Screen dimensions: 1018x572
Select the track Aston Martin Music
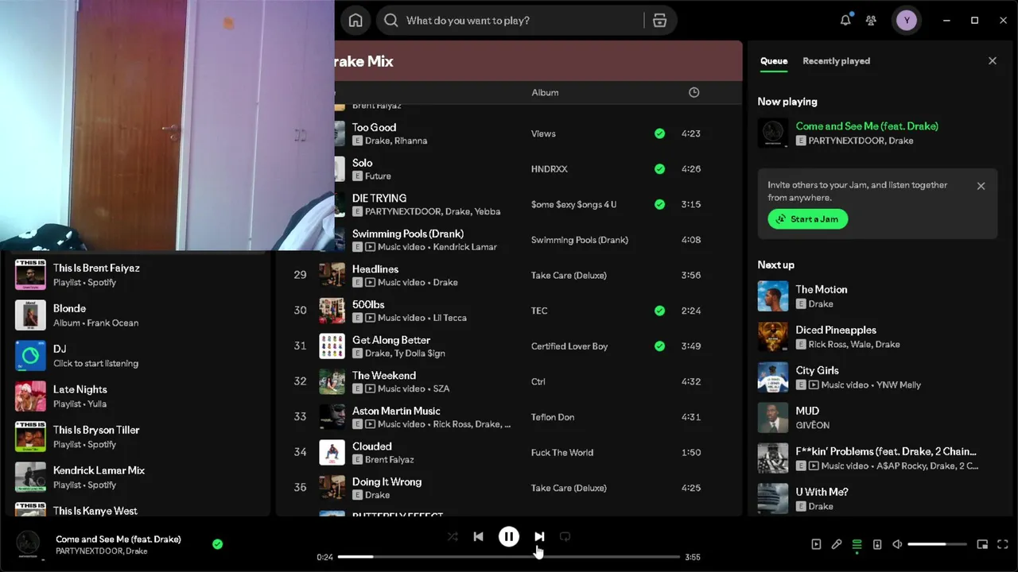coord(509,417)
